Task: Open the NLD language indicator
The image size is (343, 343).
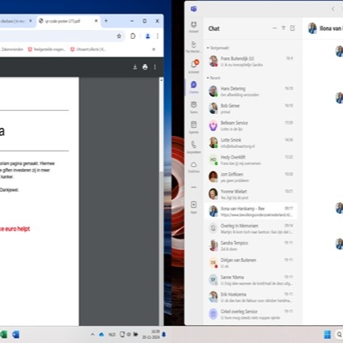Action: 112,335
